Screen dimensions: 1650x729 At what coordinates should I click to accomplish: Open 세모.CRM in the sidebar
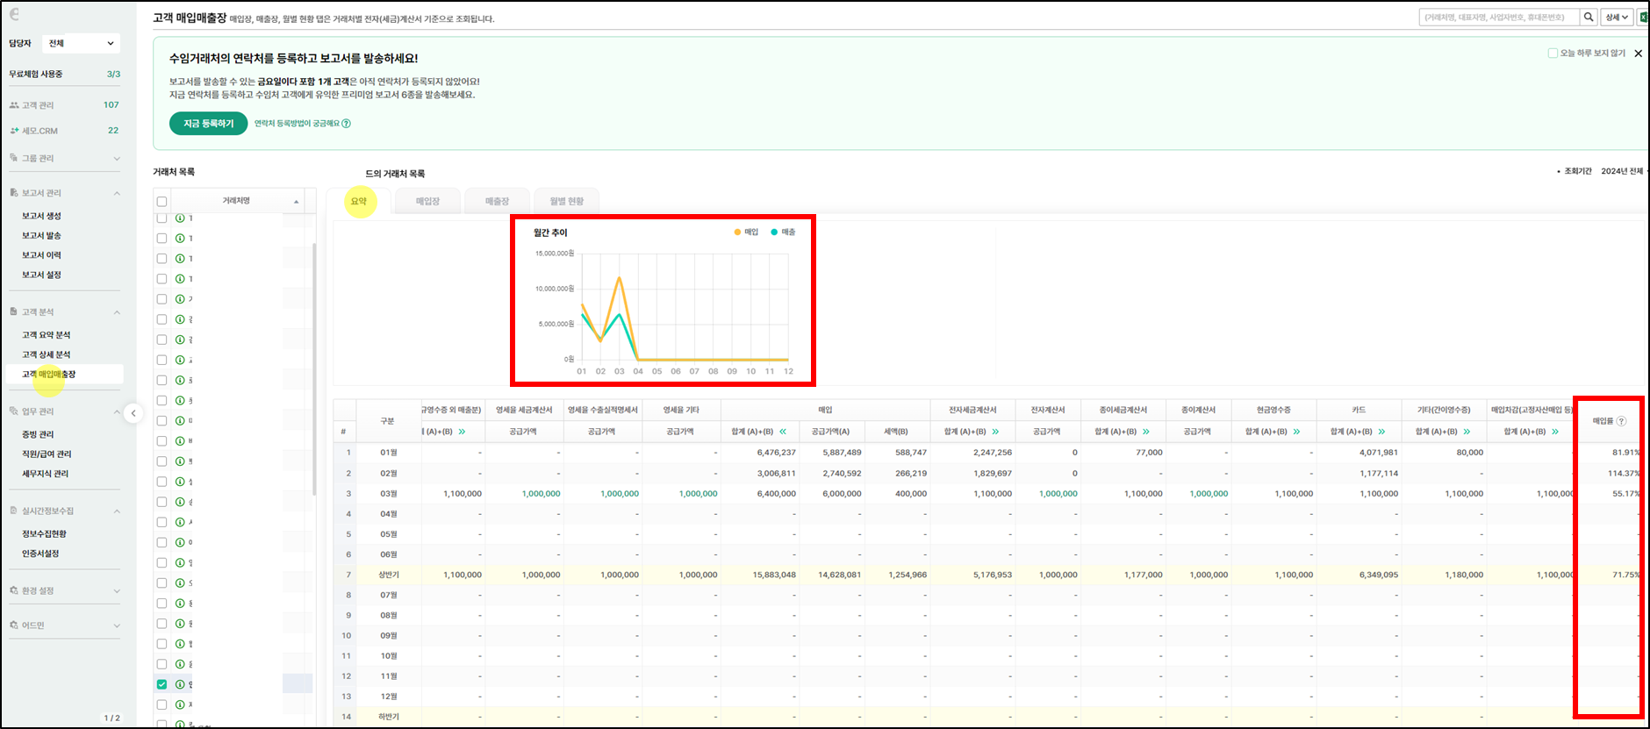tap(39, 131)
